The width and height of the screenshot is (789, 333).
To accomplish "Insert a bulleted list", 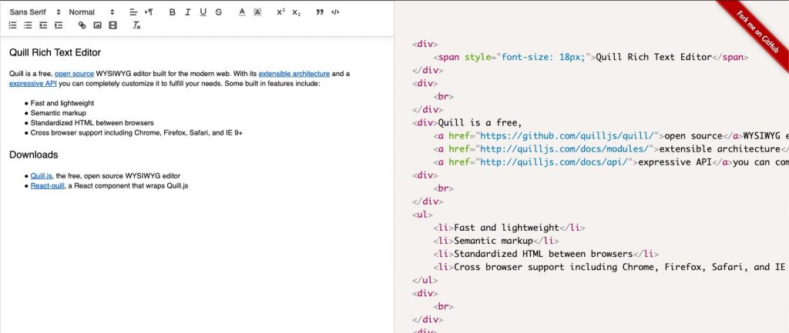I will [29, 25].
